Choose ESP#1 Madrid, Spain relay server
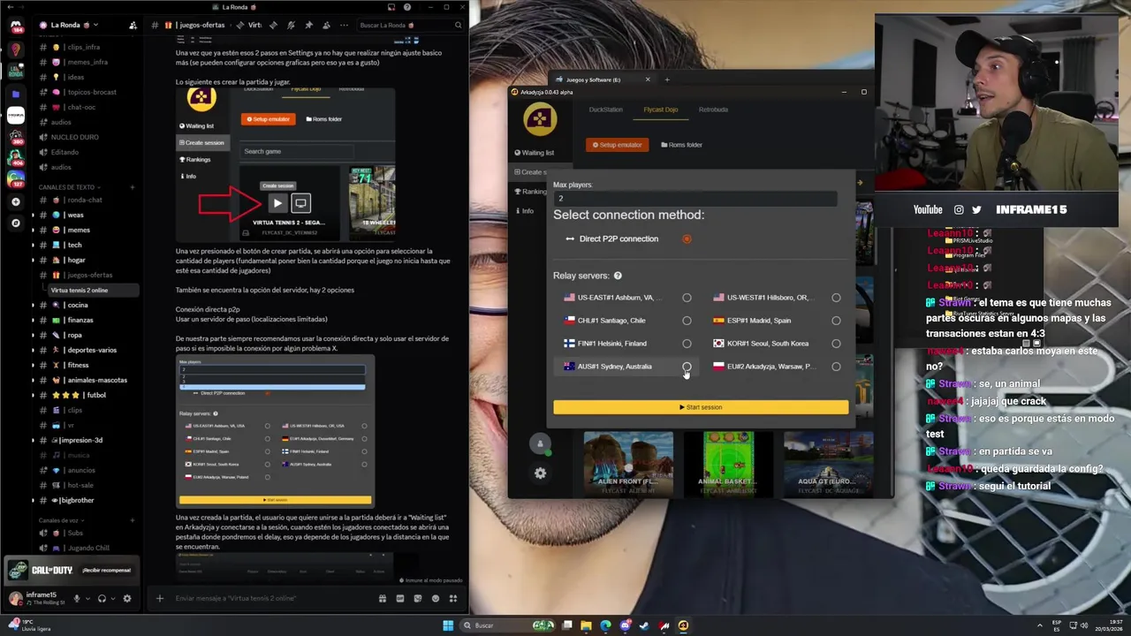1131x636 pixels. tap(836, 321)
